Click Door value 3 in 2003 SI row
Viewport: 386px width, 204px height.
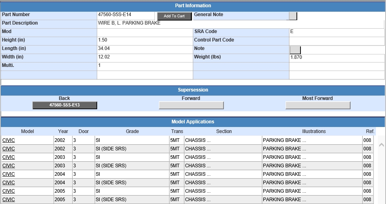click(83, 157)
